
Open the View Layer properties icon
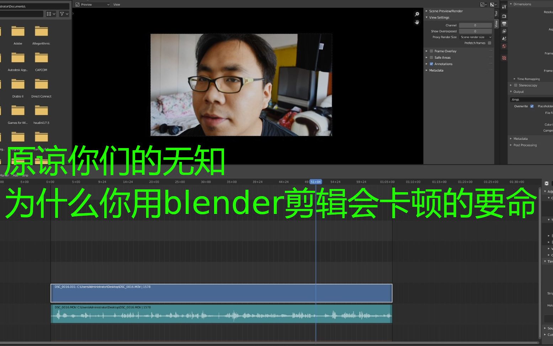pos(504,31)
